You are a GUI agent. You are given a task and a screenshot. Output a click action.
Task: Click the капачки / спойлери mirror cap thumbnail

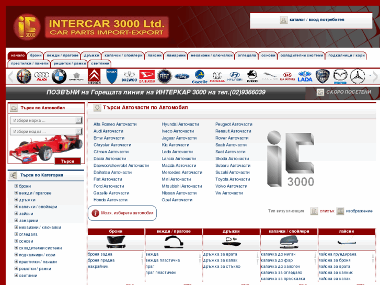tap(289, 242)
